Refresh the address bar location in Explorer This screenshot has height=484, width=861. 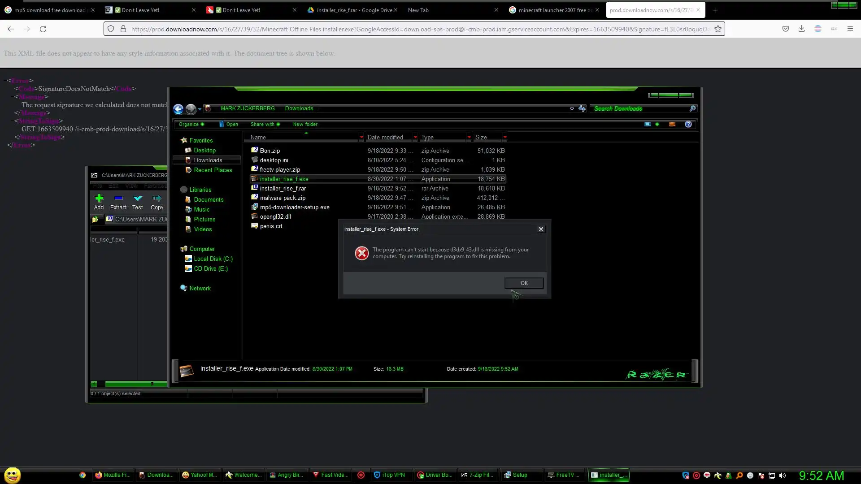click(582, 108)
